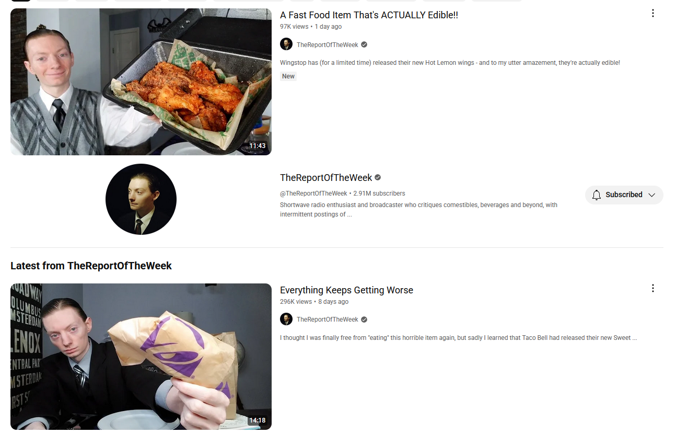Click the New badge under the first video's description
The width and height of the screenshot is (688, 433).
coord(288,76)
